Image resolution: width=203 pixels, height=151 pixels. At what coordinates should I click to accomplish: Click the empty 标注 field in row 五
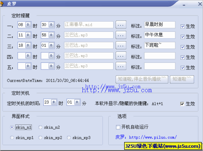click(160, 66)
